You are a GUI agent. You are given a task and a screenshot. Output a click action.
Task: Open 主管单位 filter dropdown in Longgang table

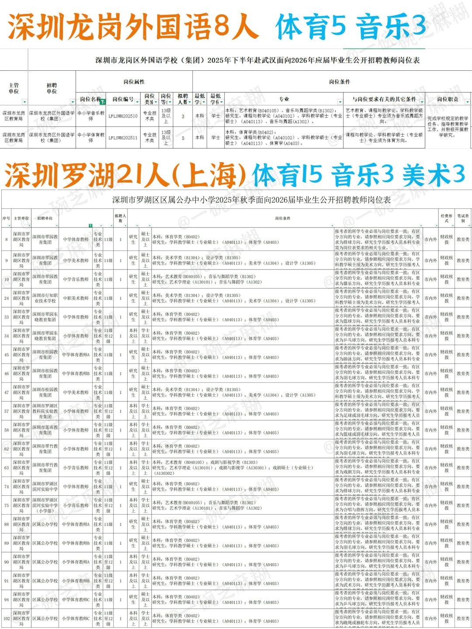point(25,102)
